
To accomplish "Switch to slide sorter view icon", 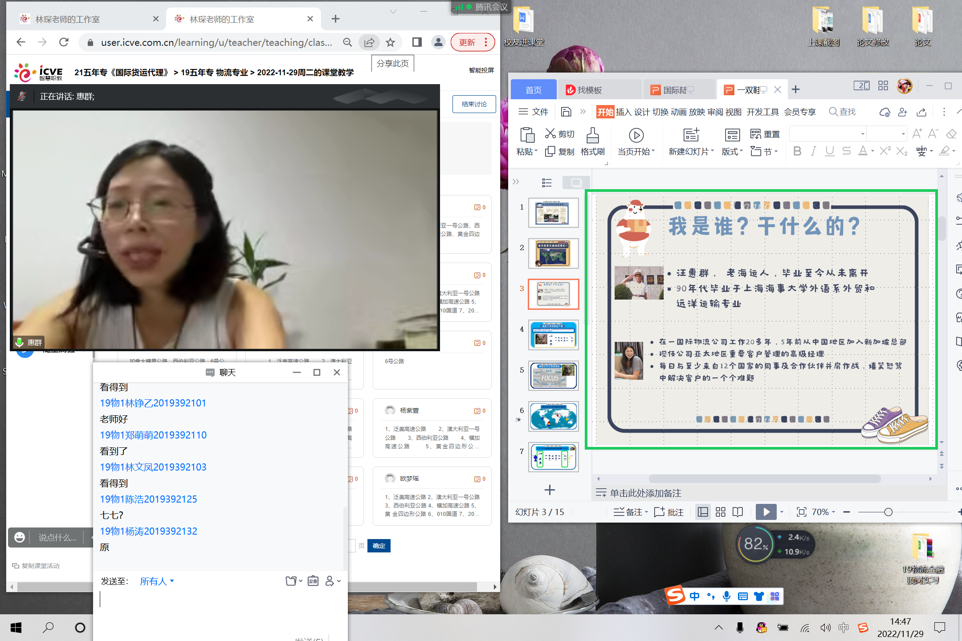I will click(x=721, y=512).
